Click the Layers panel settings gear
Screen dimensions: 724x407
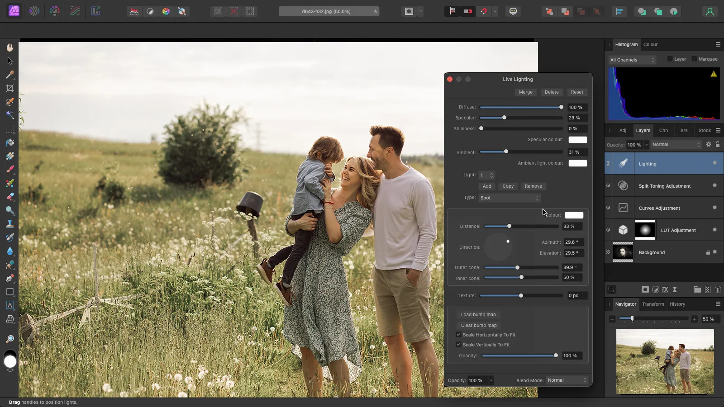click(709, 145)
